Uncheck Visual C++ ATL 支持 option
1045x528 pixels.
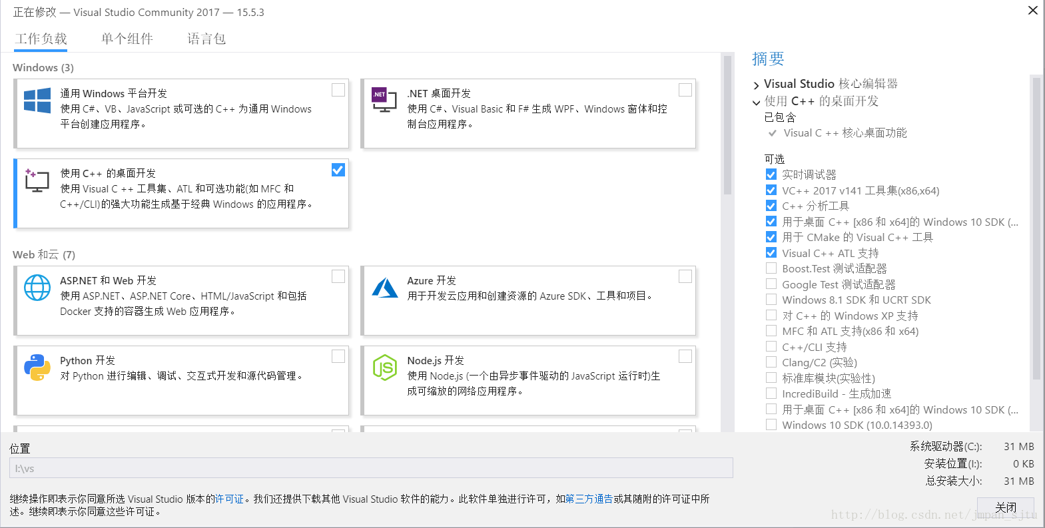771,253
